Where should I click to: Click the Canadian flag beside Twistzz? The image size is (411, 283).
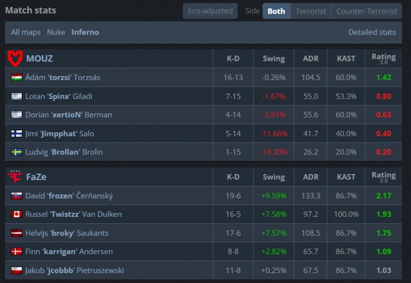pyautogui.click(x=16, y=215)
